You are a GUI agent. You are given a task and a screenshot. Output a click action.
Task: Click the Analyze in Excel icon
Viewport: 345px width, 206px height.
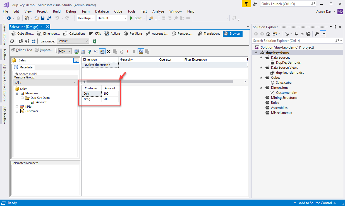point(94,41)
